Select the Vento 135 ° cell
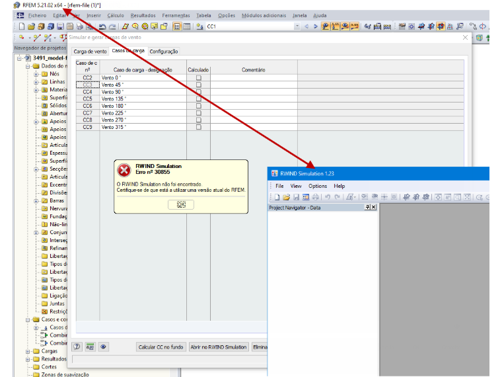The width and height of the screenshot is (502, 377). pyautogui.click(x=143, y=99)
